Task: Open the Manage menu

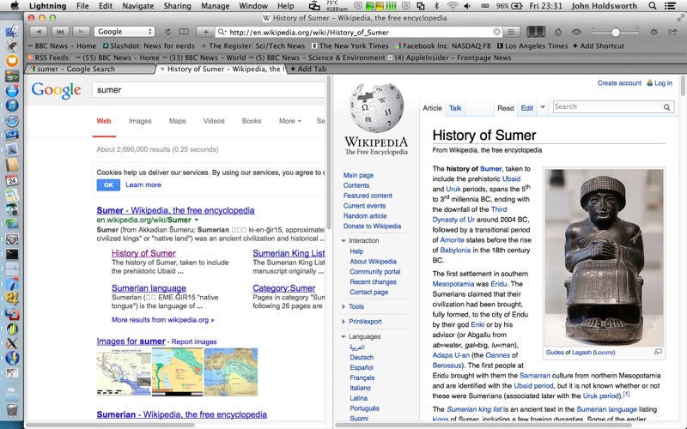Action: point(216,6)
